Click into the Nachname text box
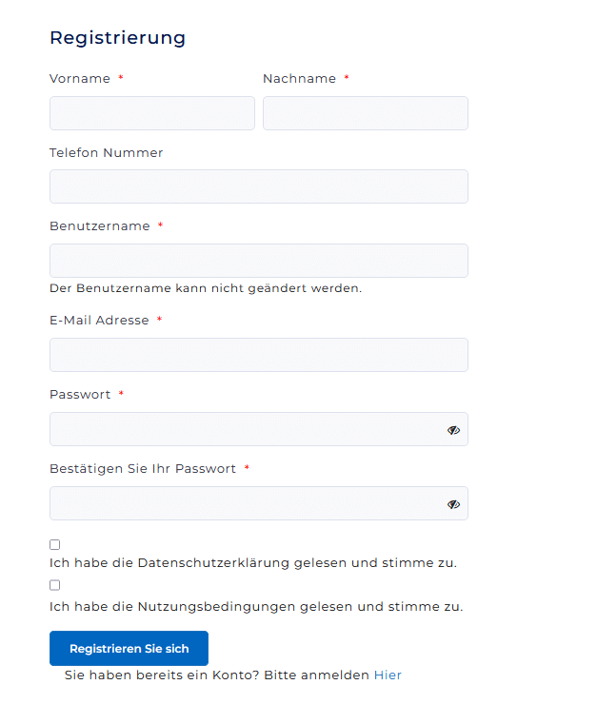The height and width of the screenshot is (724, 597). (x=366, y=113)
